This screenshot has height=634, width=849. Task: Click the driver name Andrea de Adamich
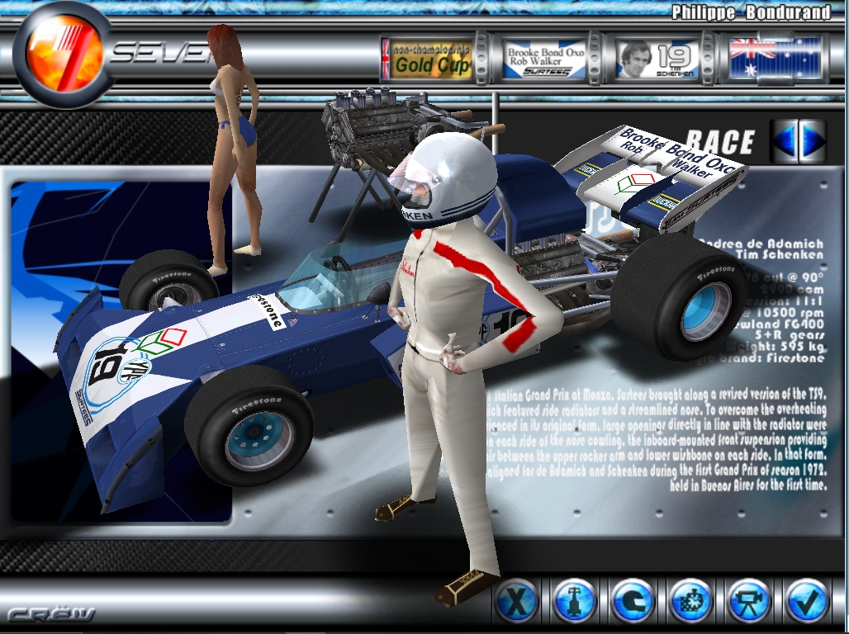(x=761, y=243)
